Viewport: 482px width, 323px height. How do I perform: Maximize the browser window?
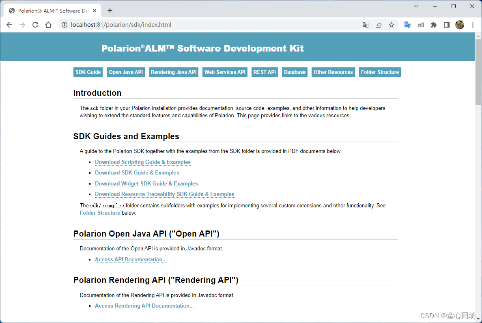click(454, 6)
